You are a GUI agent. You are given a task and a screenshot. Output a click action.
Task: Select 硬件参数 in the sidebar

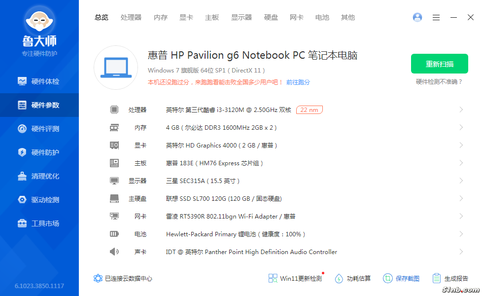pos(39,105)
